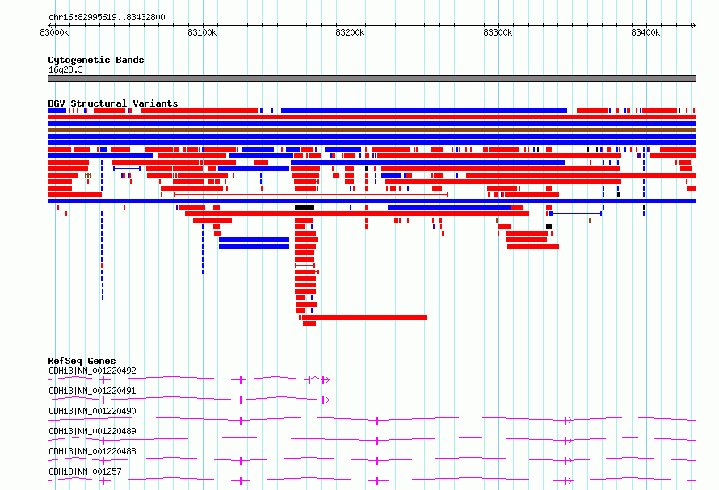Click the wide black variant block near 83170k
Viewport: 719px width, 490px height.
click(305, 207)
